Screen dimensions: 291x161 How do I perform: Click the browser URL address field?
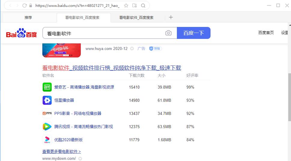77,6
